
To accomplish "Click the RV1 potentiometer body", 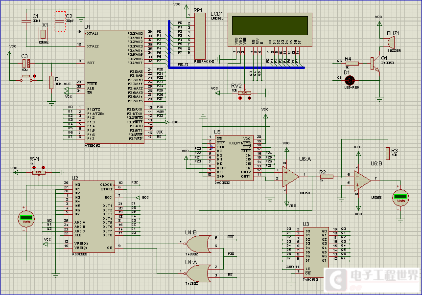I will pos(37,172).
